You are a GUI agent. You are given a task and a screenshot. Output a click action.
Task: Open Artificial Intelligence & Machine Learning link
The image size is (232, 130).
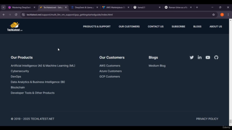tap(43, 66)
